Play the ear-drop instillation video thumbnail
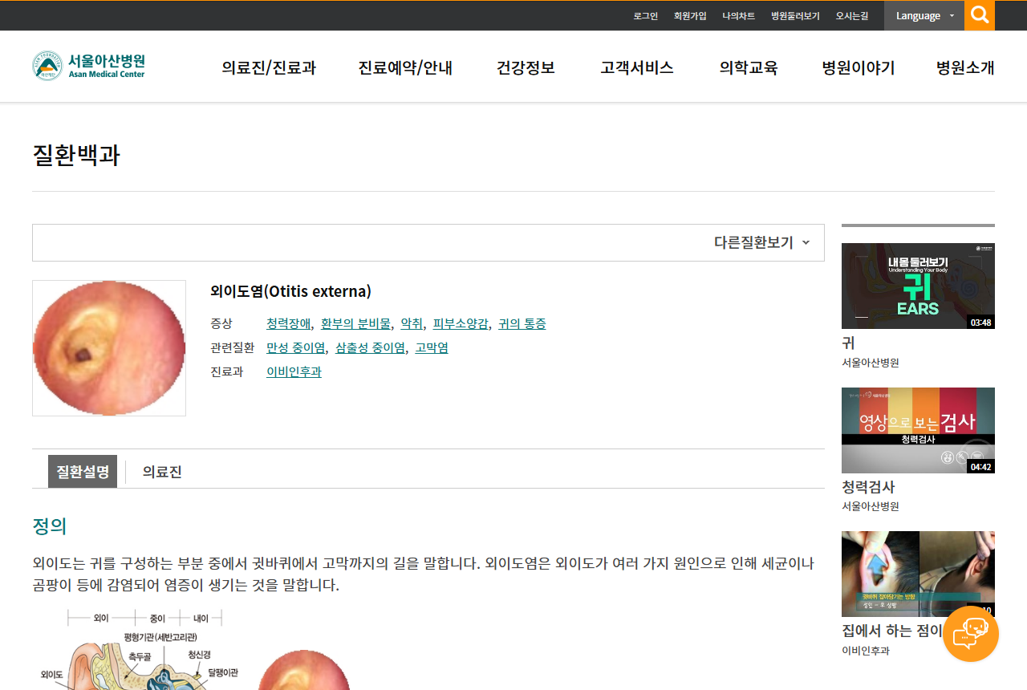This screenshot has height=690, width=1027. pyautogui.click(x=918, y=574)
